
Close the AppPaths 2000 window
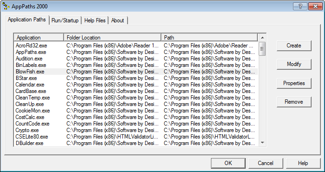coord(315,7)
